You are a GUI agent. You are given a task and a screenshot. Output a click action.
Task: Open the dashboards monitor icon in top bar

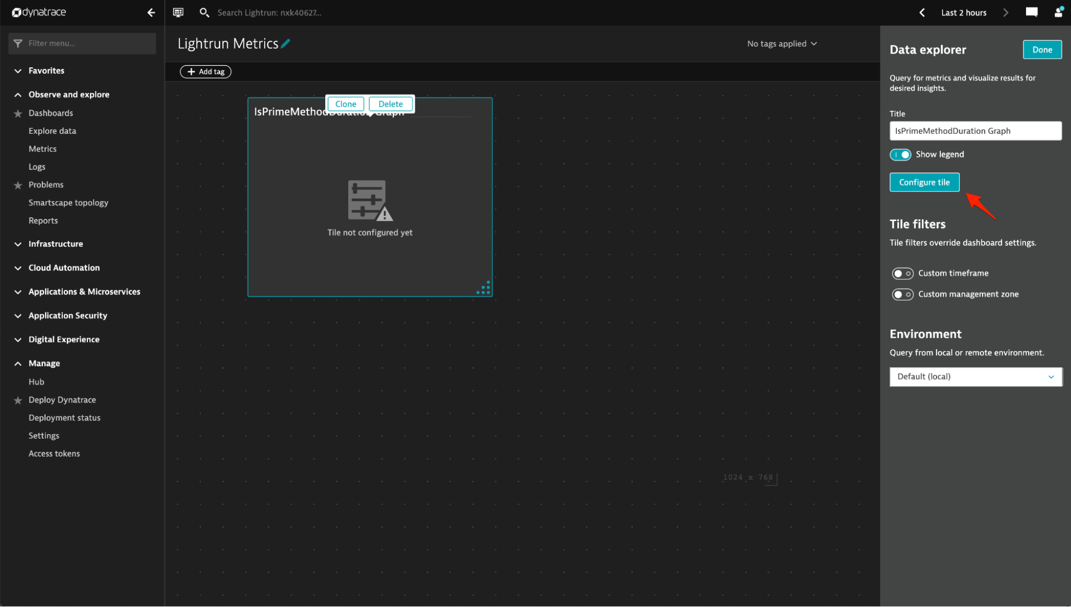pyautogui.click(x=178, y=12)
